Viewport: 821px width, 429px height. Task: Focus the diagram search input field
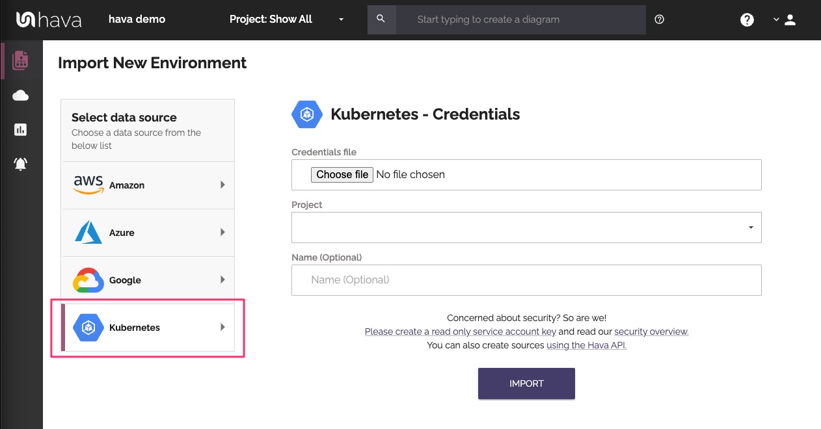point(520,19)
